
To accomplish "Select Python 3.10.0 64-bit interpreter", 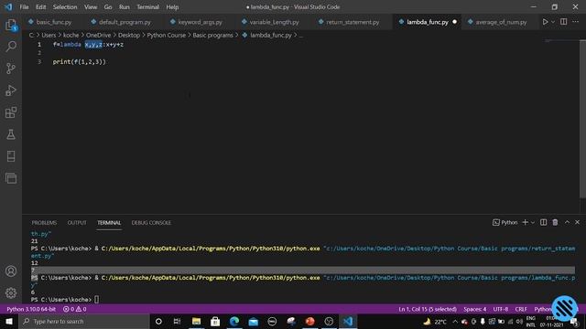I will (x=31, y=309).
